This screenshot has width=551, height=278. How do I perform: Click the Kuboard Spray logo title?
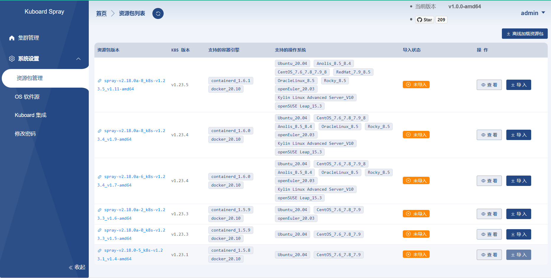coord(44,12)
